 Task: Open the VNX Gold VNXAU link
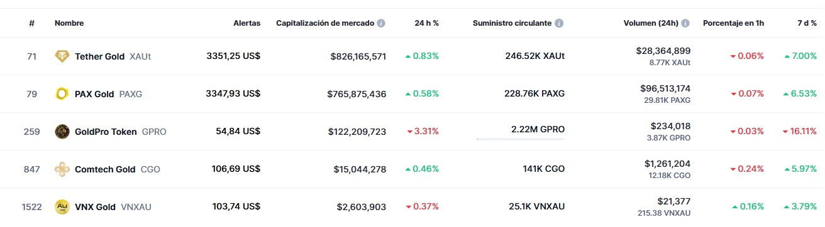(x=113, y=207)
